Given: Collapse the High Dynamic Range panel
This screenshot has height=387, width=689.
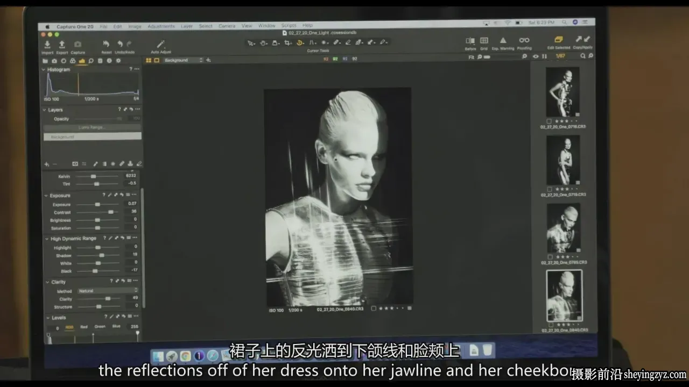Looking at the screenshot, I should pos(47,239).
